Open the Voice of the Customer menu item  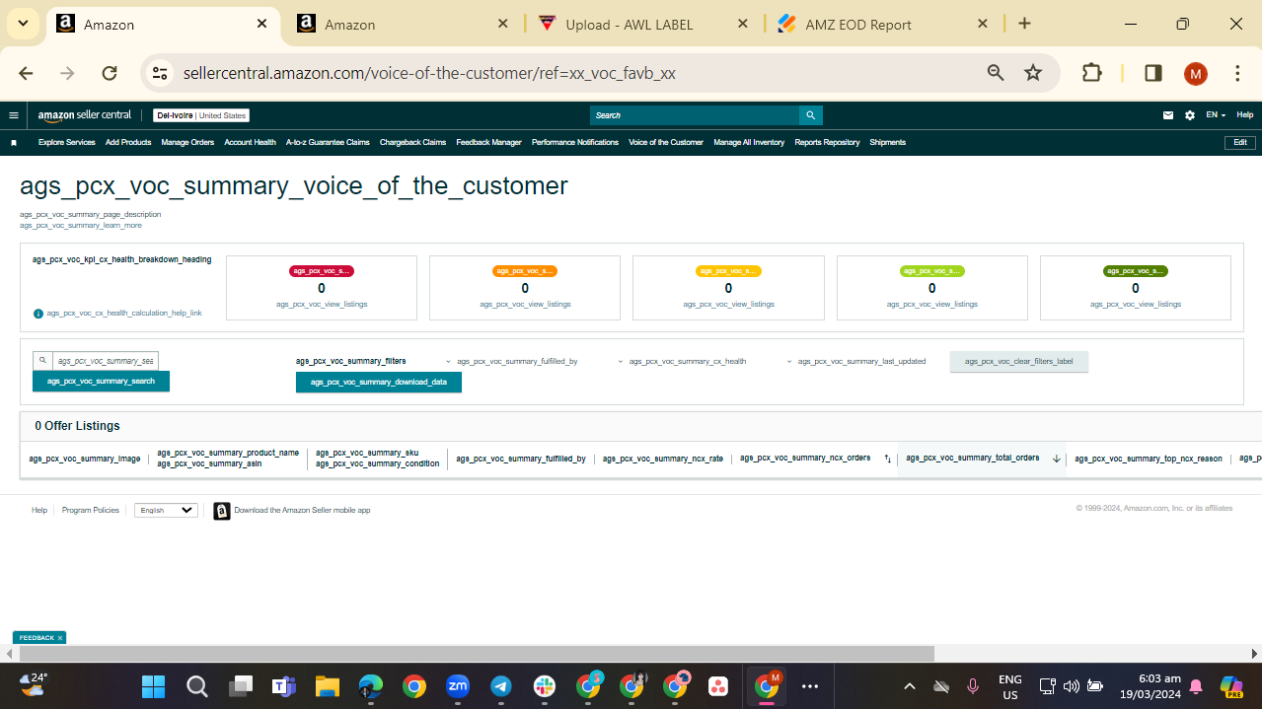[x=666, y=143]
